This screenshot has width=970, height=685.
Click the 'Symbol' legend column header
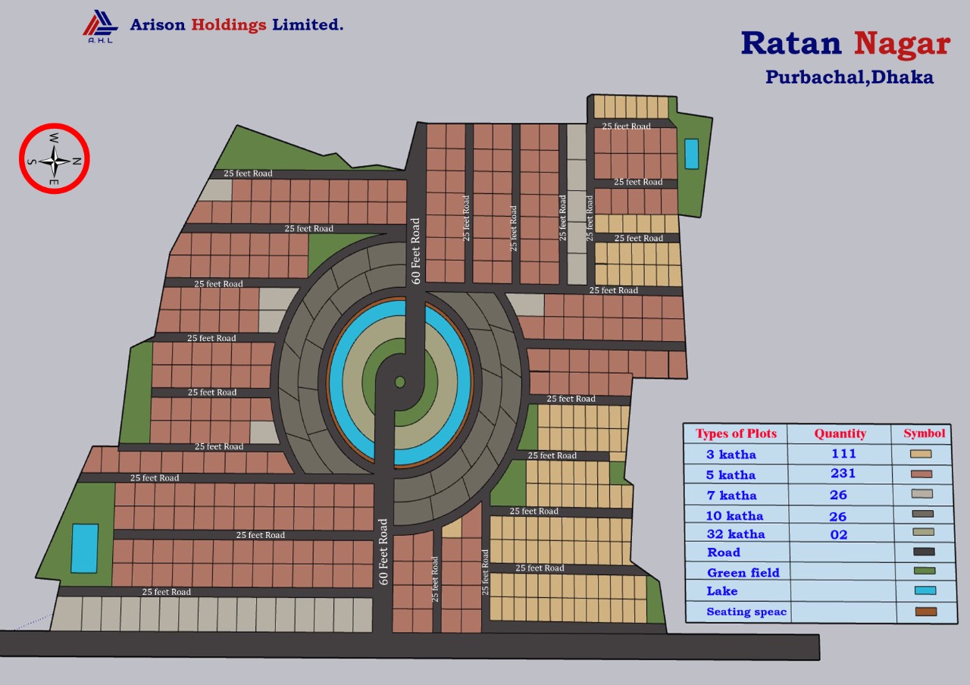pos(924,433)
